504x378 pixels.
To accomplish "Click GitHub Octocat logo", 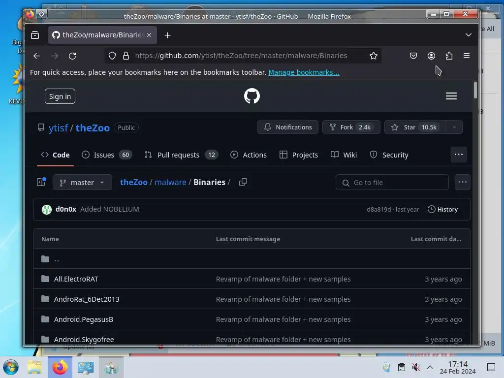I will coord(252,96).
